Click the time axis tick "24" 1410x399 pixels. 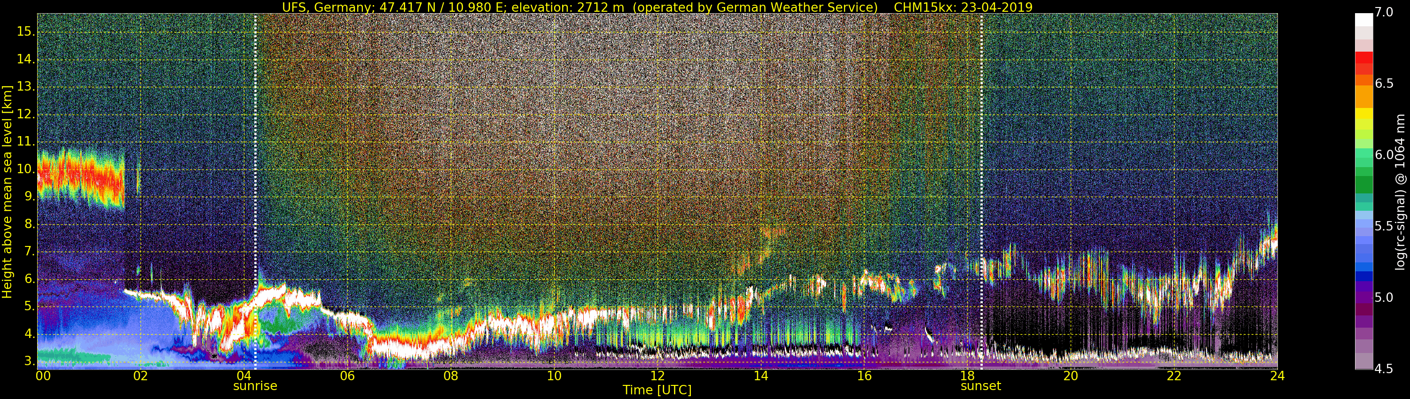(x=1277, y=376)
